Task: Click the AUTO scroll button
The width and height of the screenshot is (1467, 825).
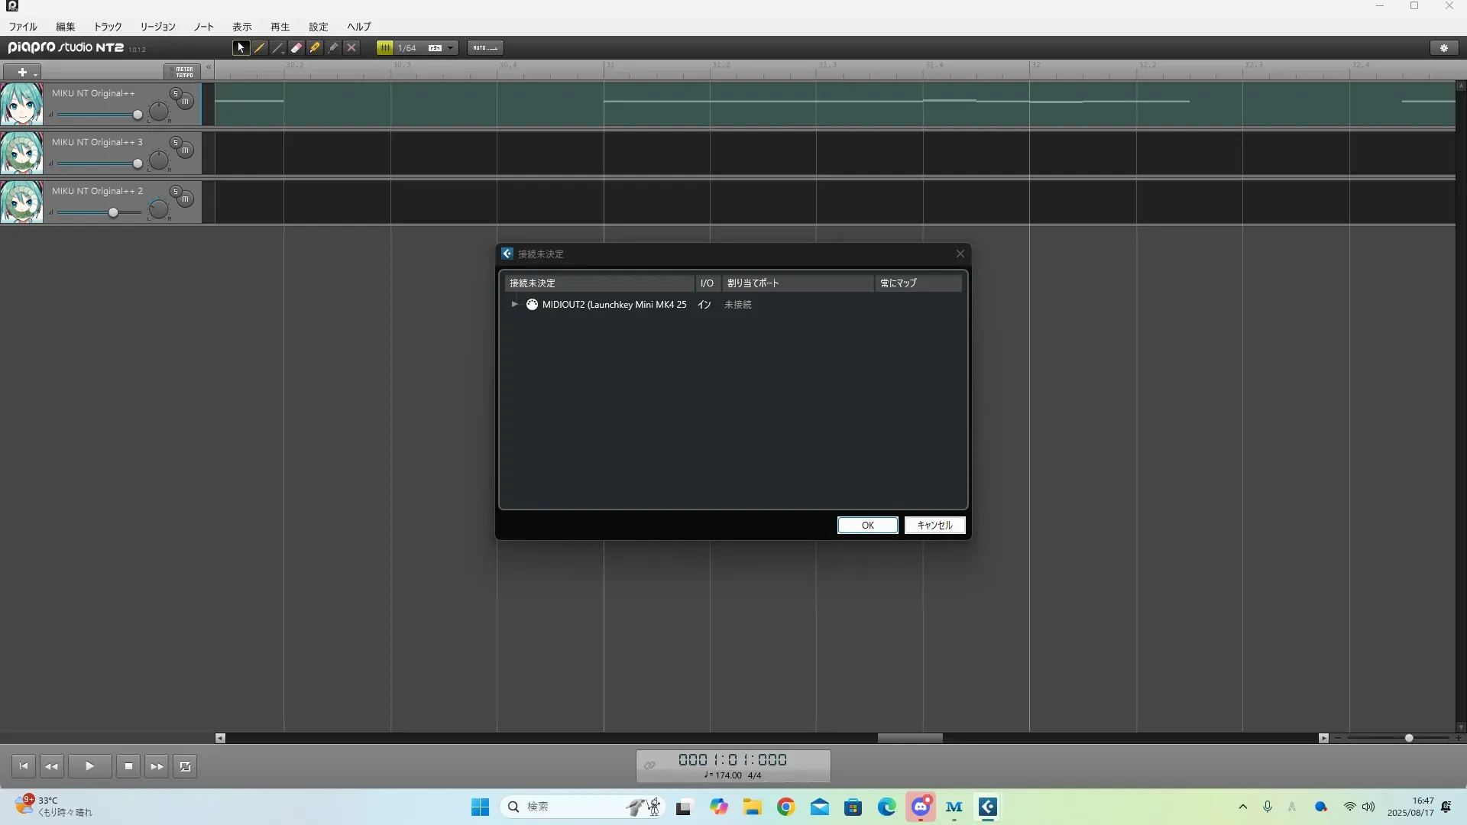Action: (x=485, y=47)
